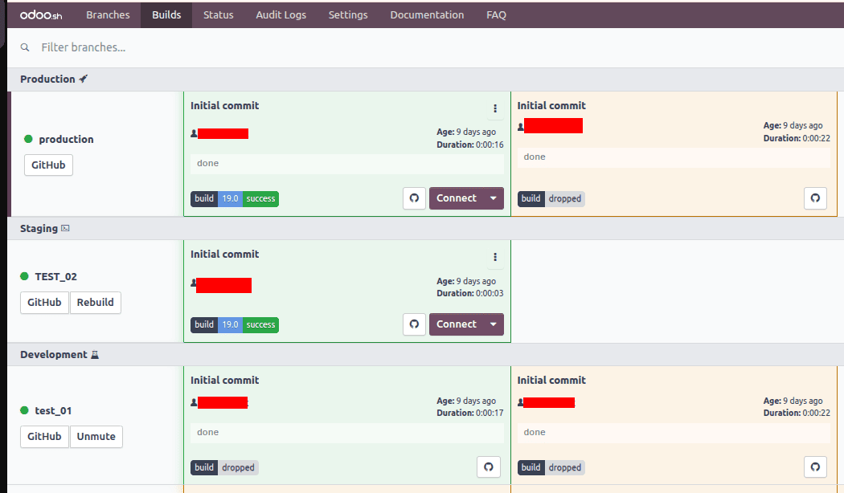Select the Builds tab
Screen dimensions: 844x493
tap(166, 15)
